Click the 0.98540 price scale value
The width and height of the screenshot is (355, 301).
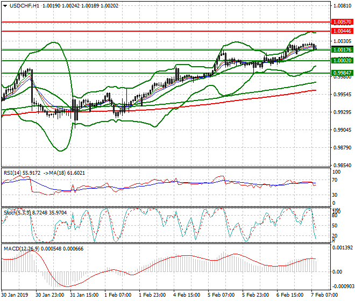coord(342,166)
